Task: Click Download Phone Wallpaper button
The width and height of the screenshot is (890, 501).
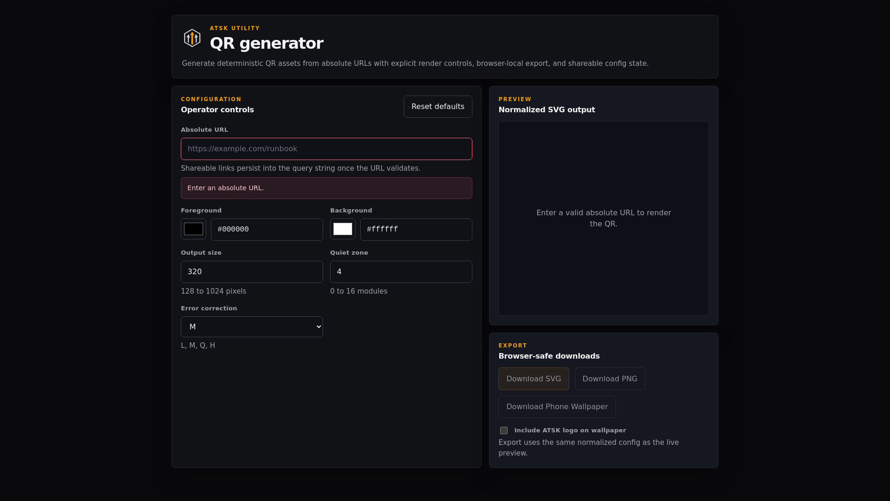Action: (x=557, y=407)
